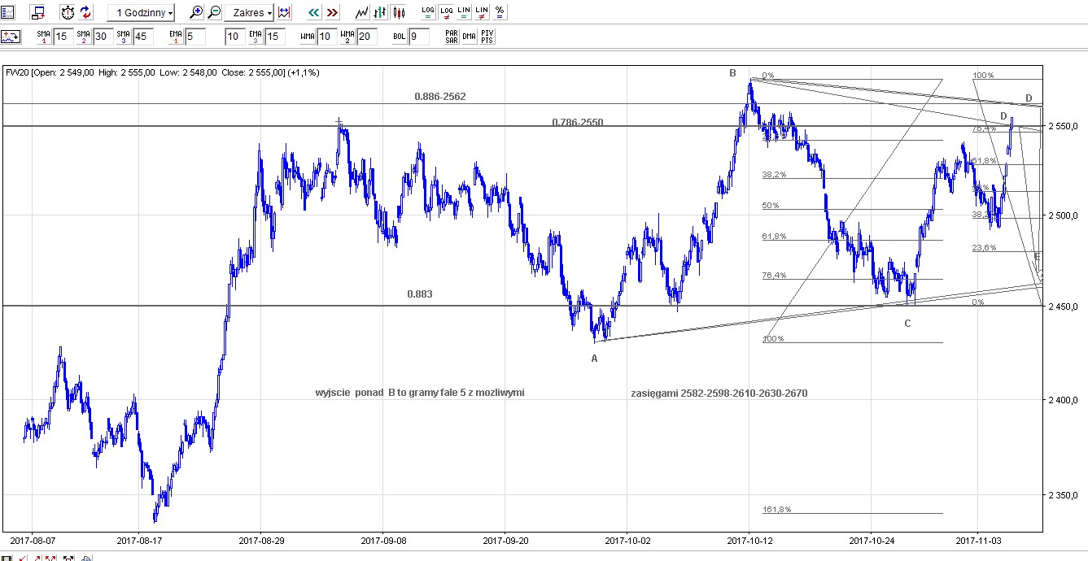Switch to candlestick chart type
This screenshot has height=561, width=1088.
pyautogui.click(x=398, y=12)
